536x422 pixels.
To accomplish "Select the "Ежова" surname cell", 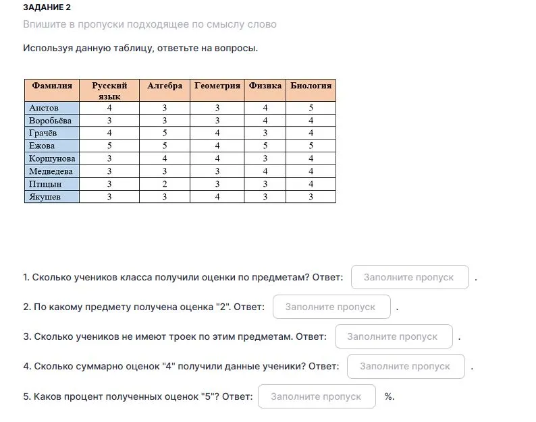I will click(x=52, y=146).
